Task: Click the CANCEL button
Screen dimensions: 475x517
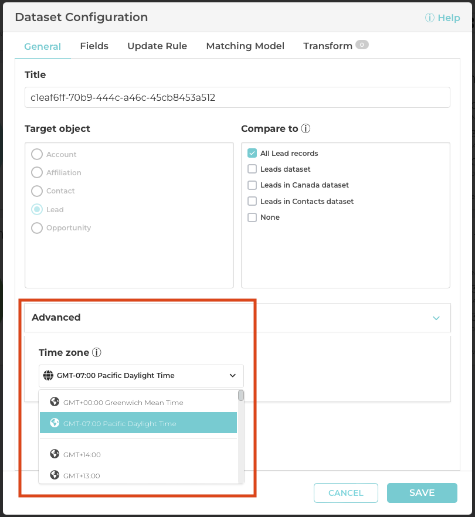Action: [346, 493]
